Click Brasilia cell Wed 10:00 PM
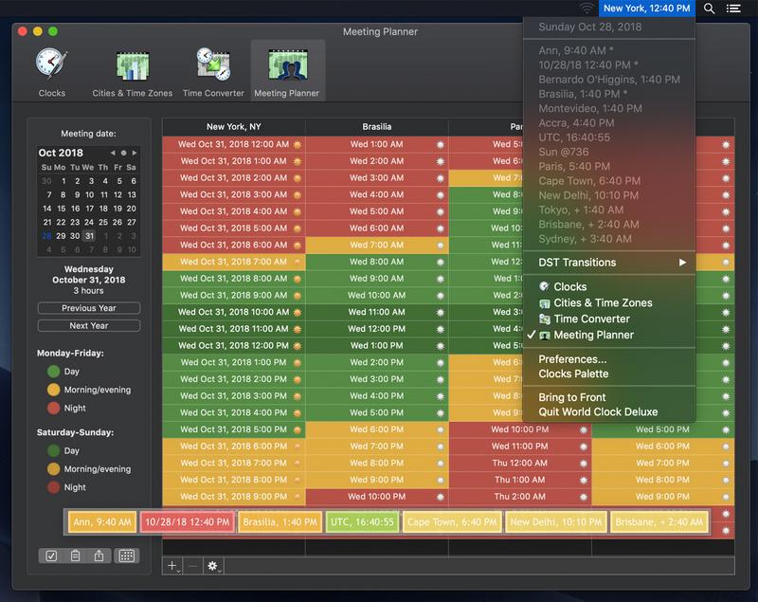 [x=377, y=497]
